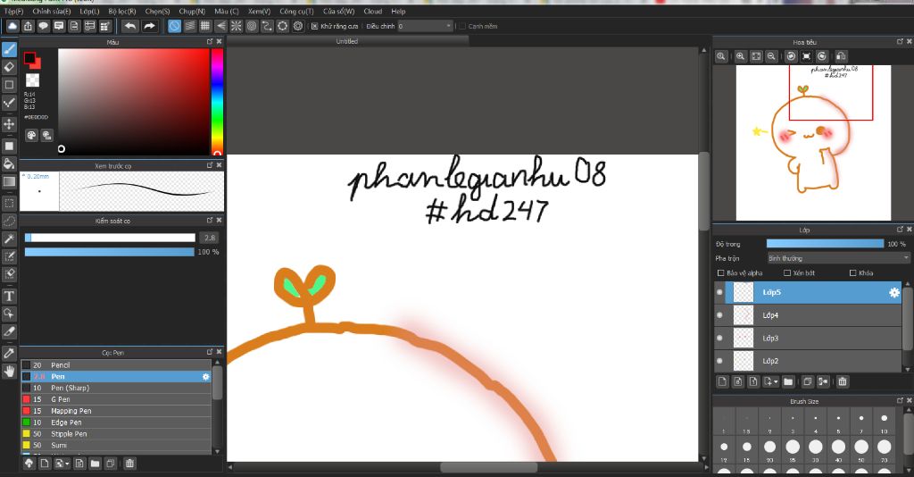Viewport: 914px width, 477px height.
Task: Hide the Lớp4 layer
Action: pos(720,315)
